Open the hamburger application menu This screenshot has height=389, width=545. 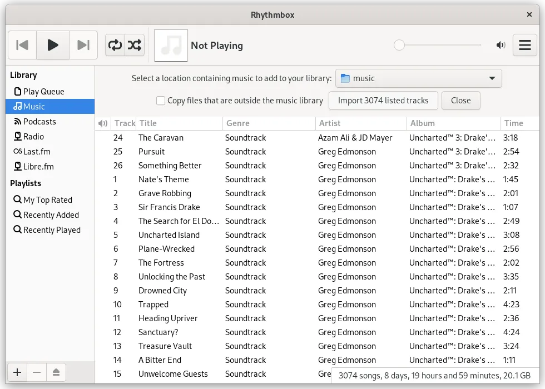[x=524, y=45]
